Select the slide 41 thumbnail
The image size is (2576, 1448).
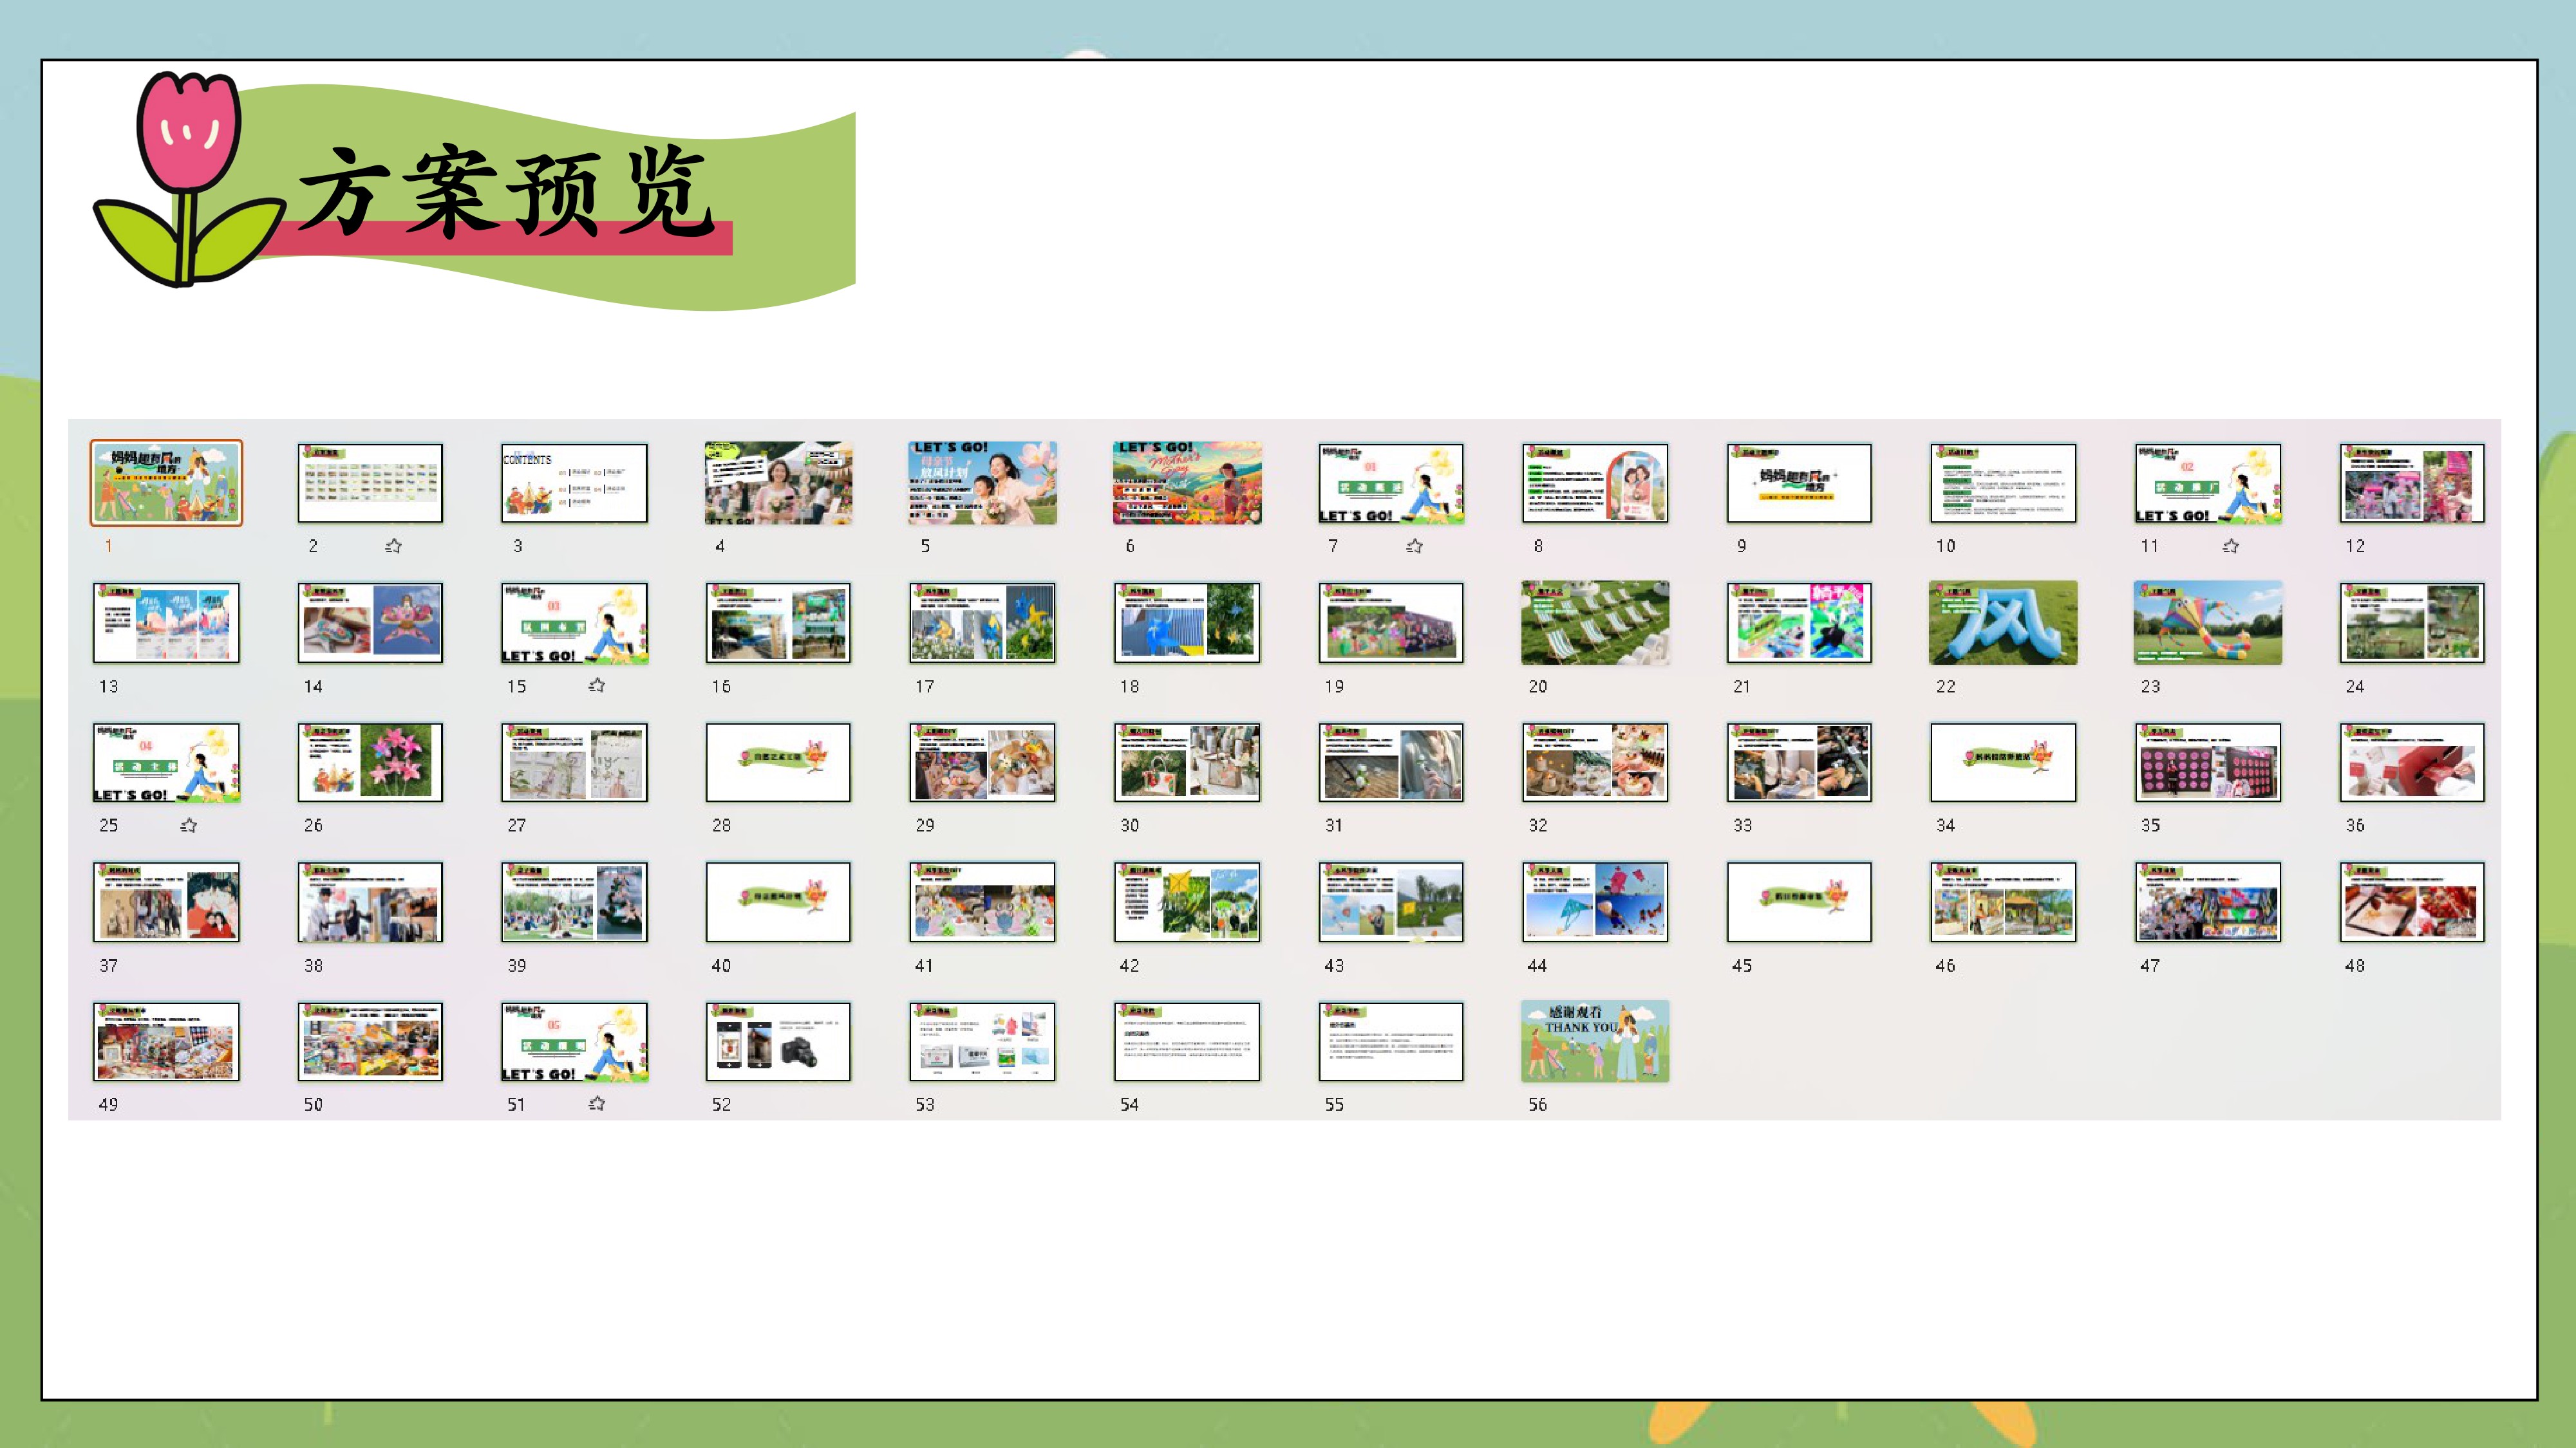click(982, 902)
